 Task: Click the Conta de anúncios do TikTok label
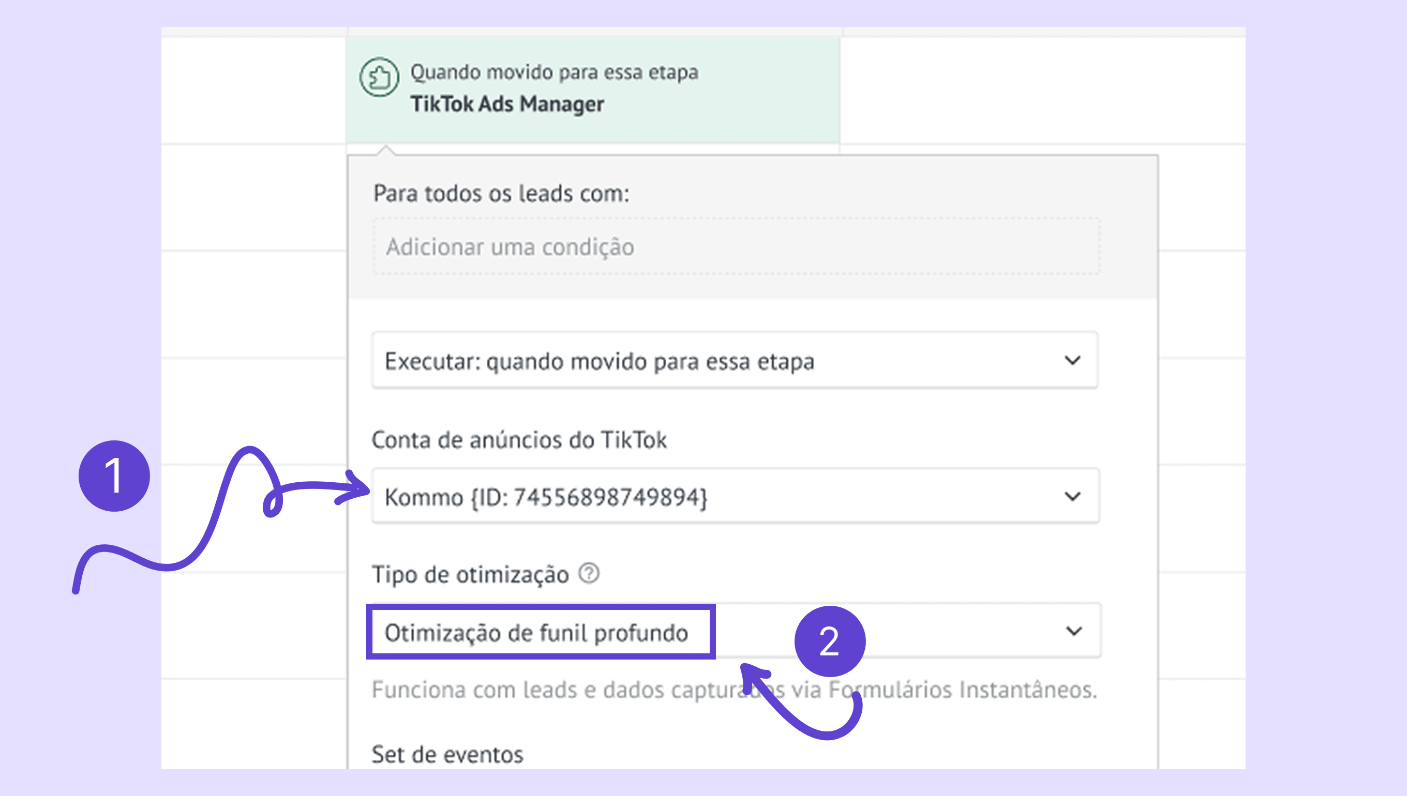pyautogui.click(x=519, y=439)
